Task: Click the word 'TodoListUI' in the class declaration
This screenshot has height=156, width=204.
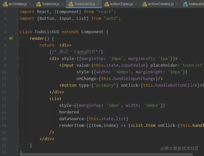Action: click(47, 32)
